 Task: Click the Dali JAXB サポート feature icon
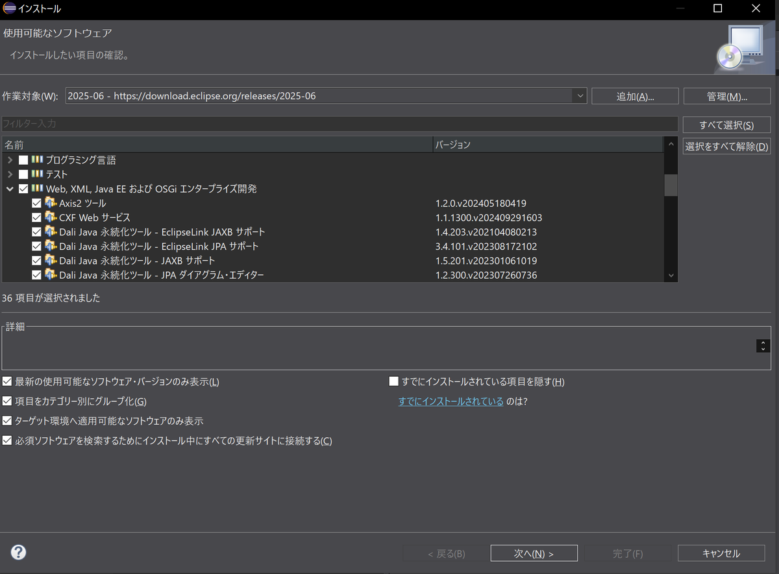pos(51,261)
